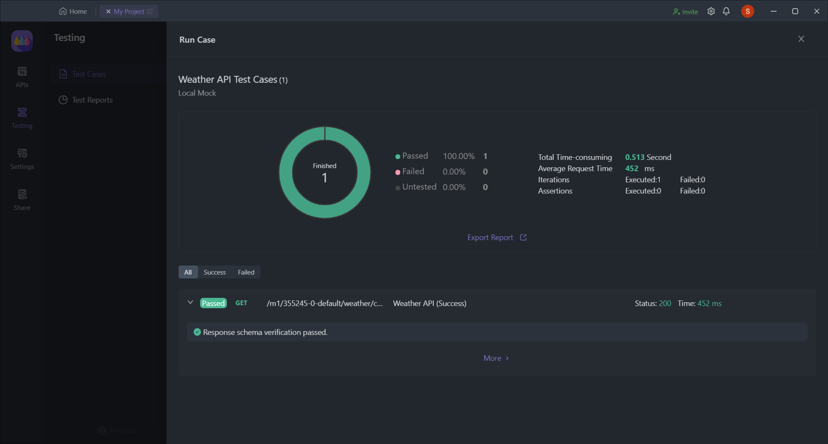Open the Home tab
Image resolution: width=828 pixels, height=444 pixels.
click(x=73, y=11)
